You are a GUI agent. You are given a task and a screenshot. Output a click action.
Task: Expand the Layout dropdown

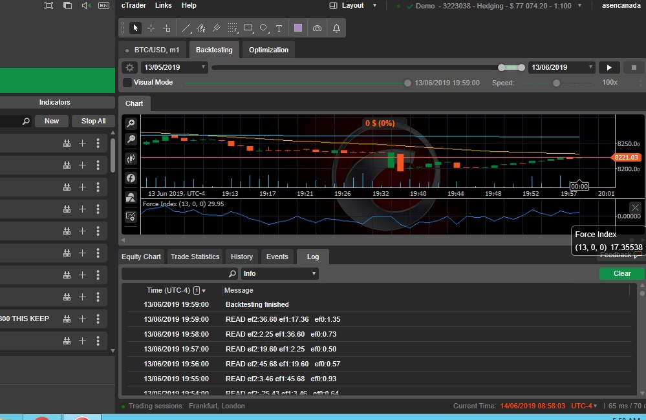(374, 6)
